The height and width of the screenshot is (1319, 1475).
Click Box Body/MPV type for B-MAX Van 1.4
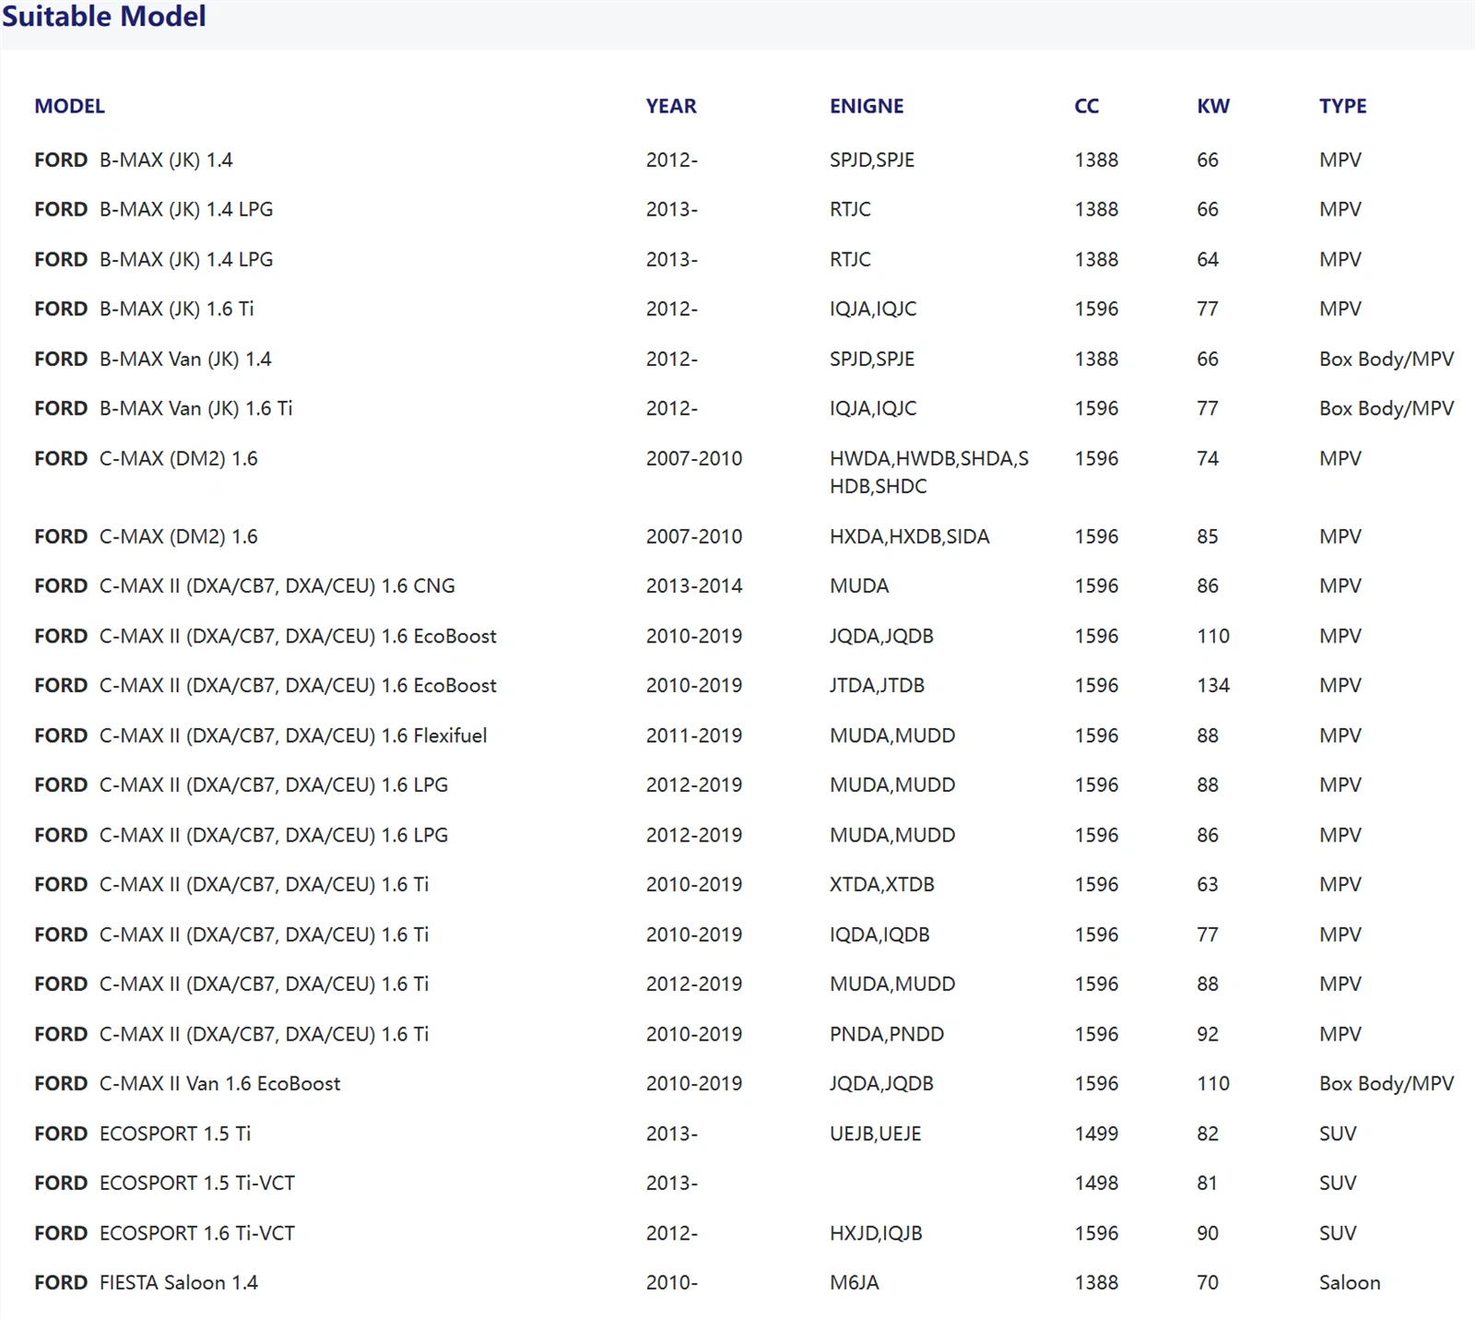(x=1386, y=359)
